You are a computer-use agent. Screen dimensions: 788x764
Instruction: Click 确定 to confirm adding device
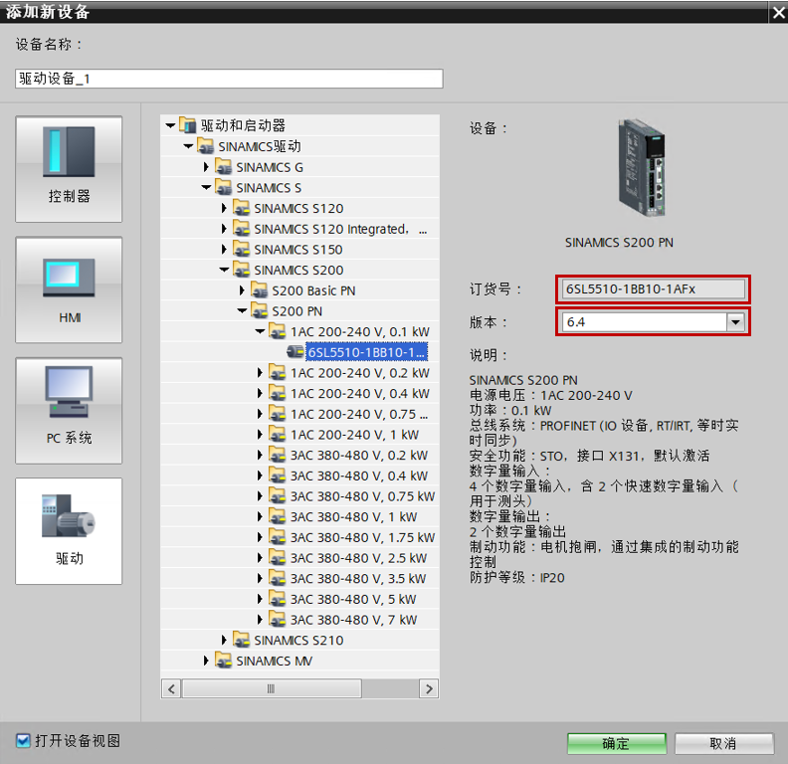(x=617, y=743)
